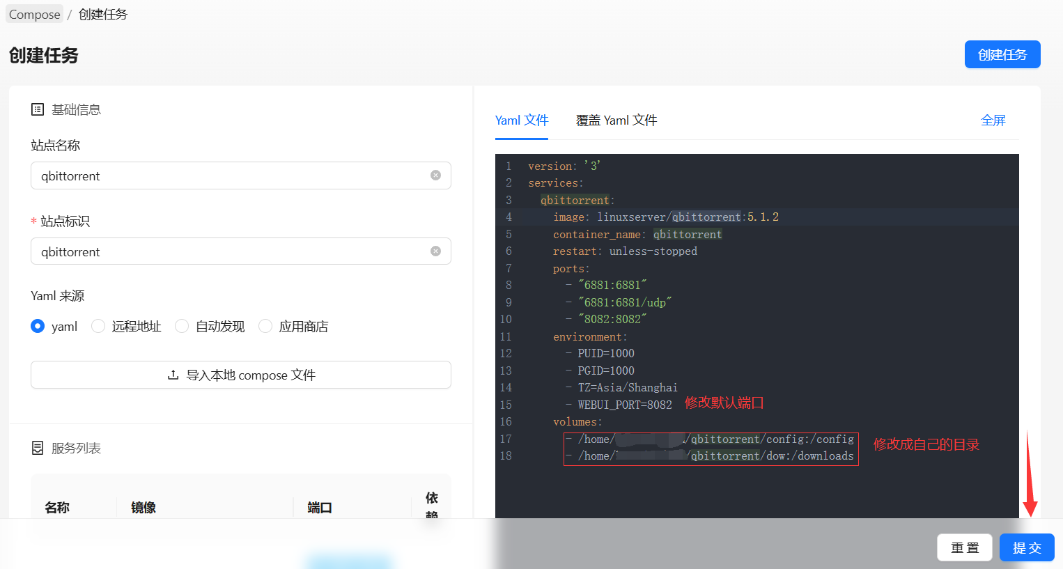Click the 基础信息 section list icon
This screenshot has width=1063, height=569.
38,109
